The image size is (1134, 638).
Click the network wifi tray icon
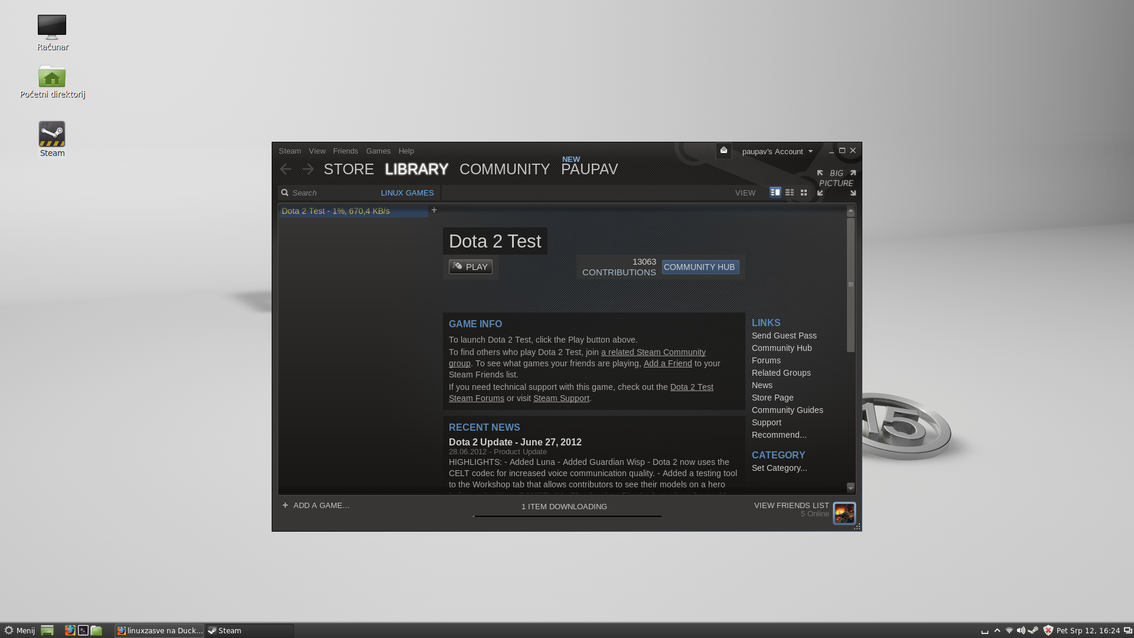[1009, 630]
